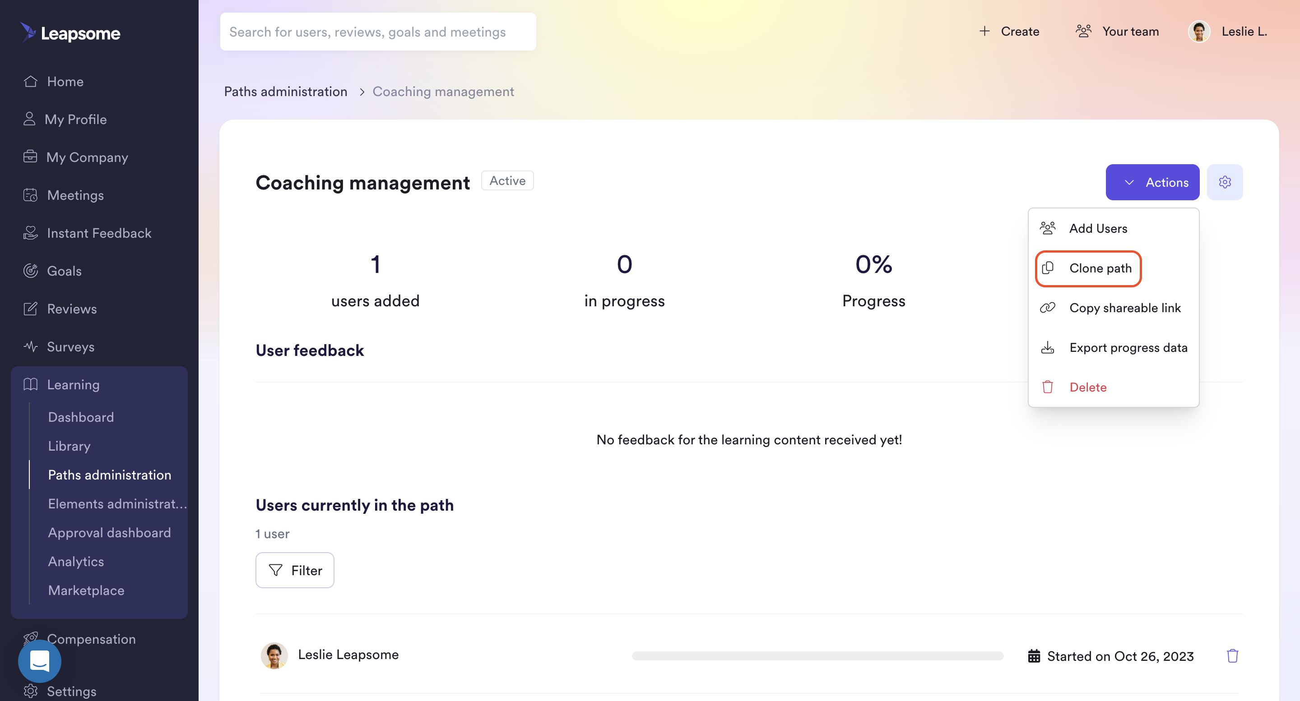Open Elements administration

pos(117,503)
